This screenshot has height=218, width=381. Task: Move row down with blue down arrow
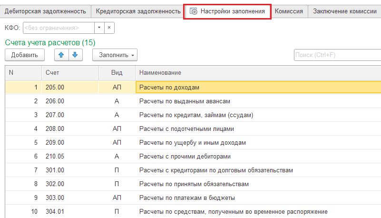pos(75,55)
